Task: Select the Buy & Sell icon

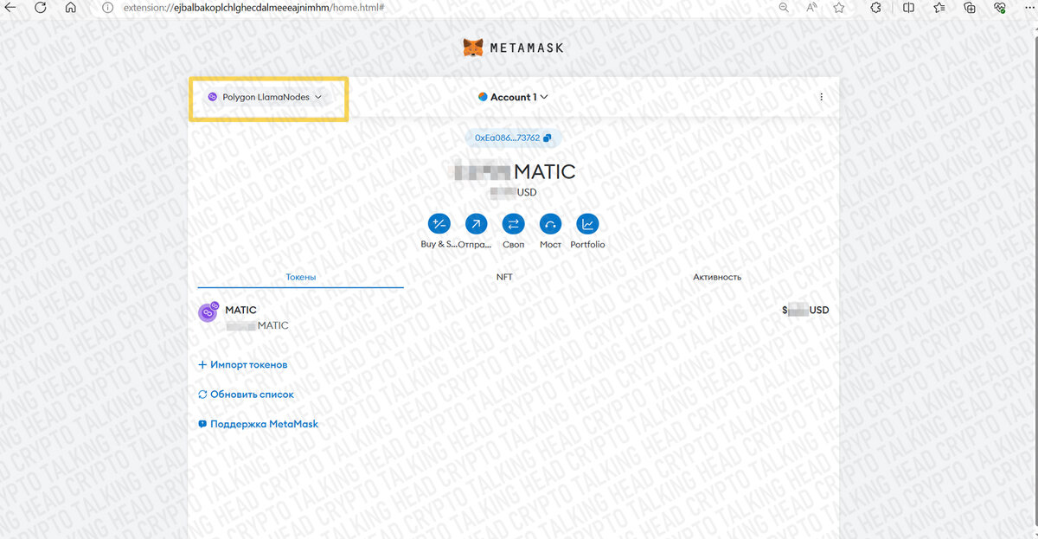Action: [x=438, y=223]
